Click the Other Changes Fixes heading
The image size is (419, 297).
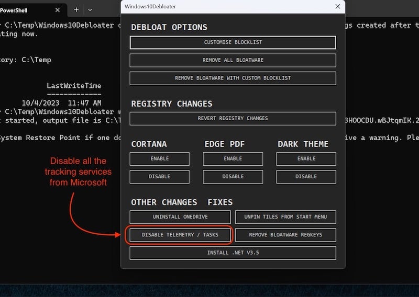point(182,202)
